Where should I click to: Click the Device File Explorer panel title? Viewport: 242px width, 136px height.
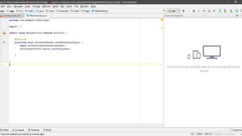pyautogui.click(x=174, y=15)
